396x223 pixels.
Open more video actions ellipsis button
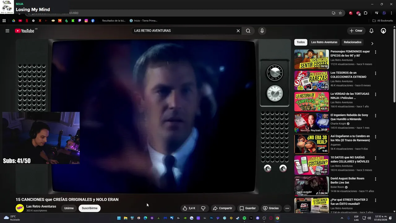[287, 208]
